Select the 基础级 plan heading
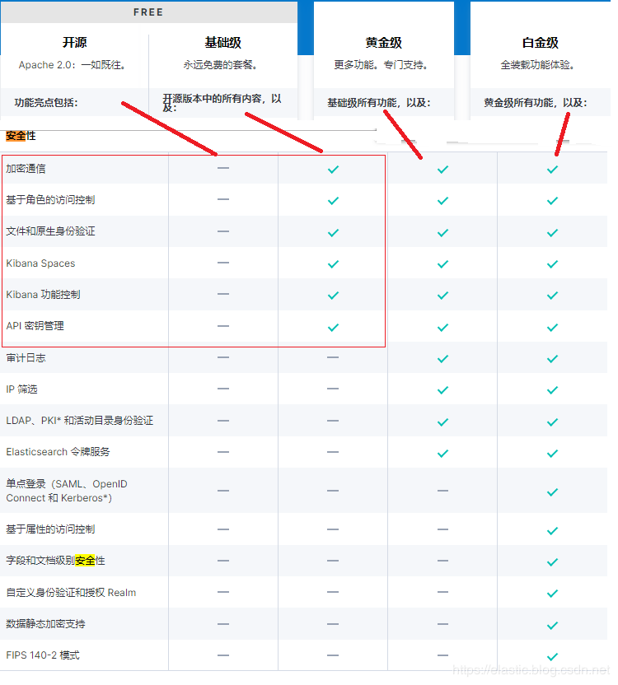Viewport: 618px width, 685px height. point(223,42)
